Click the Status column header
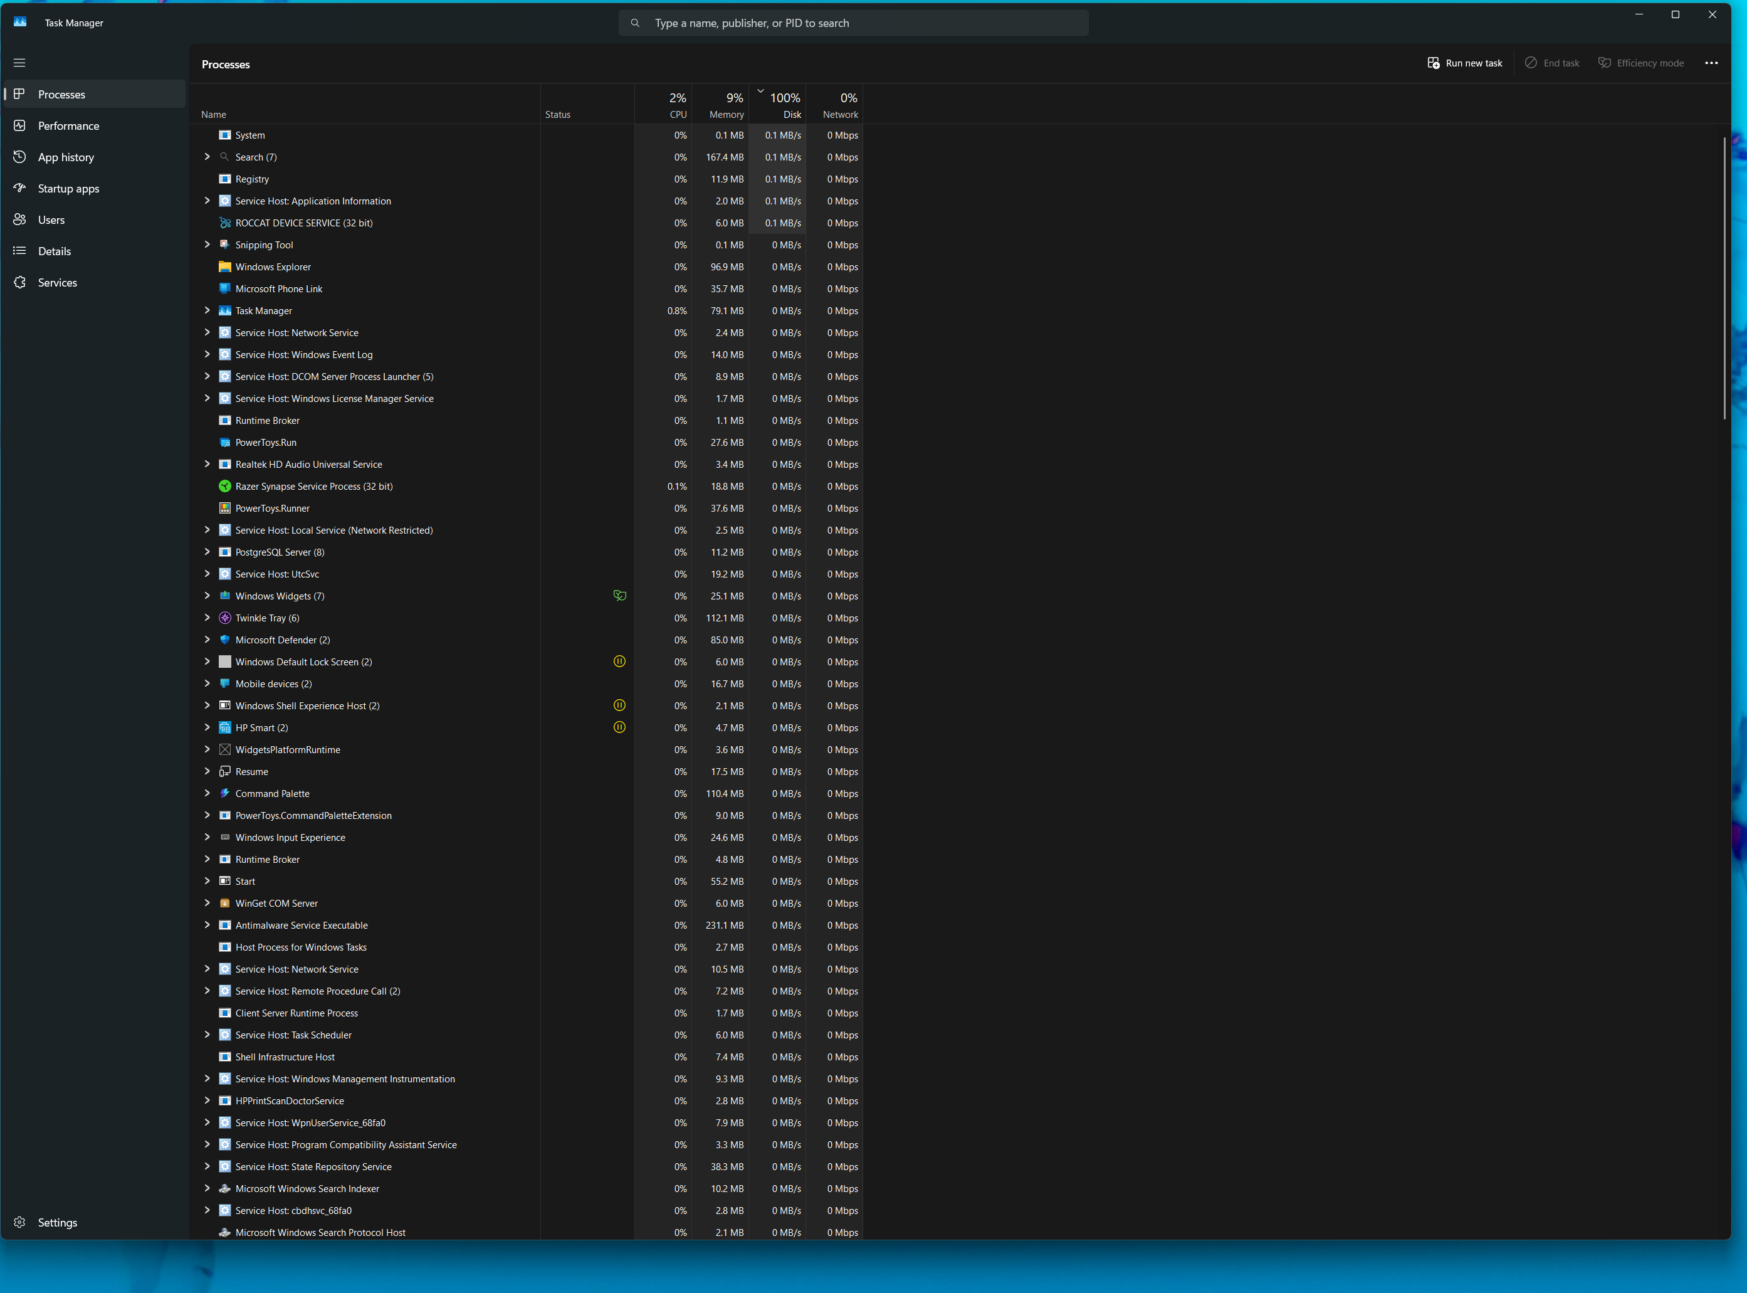The height and width of the screenshot is (1293, 1747). [587, 104]
